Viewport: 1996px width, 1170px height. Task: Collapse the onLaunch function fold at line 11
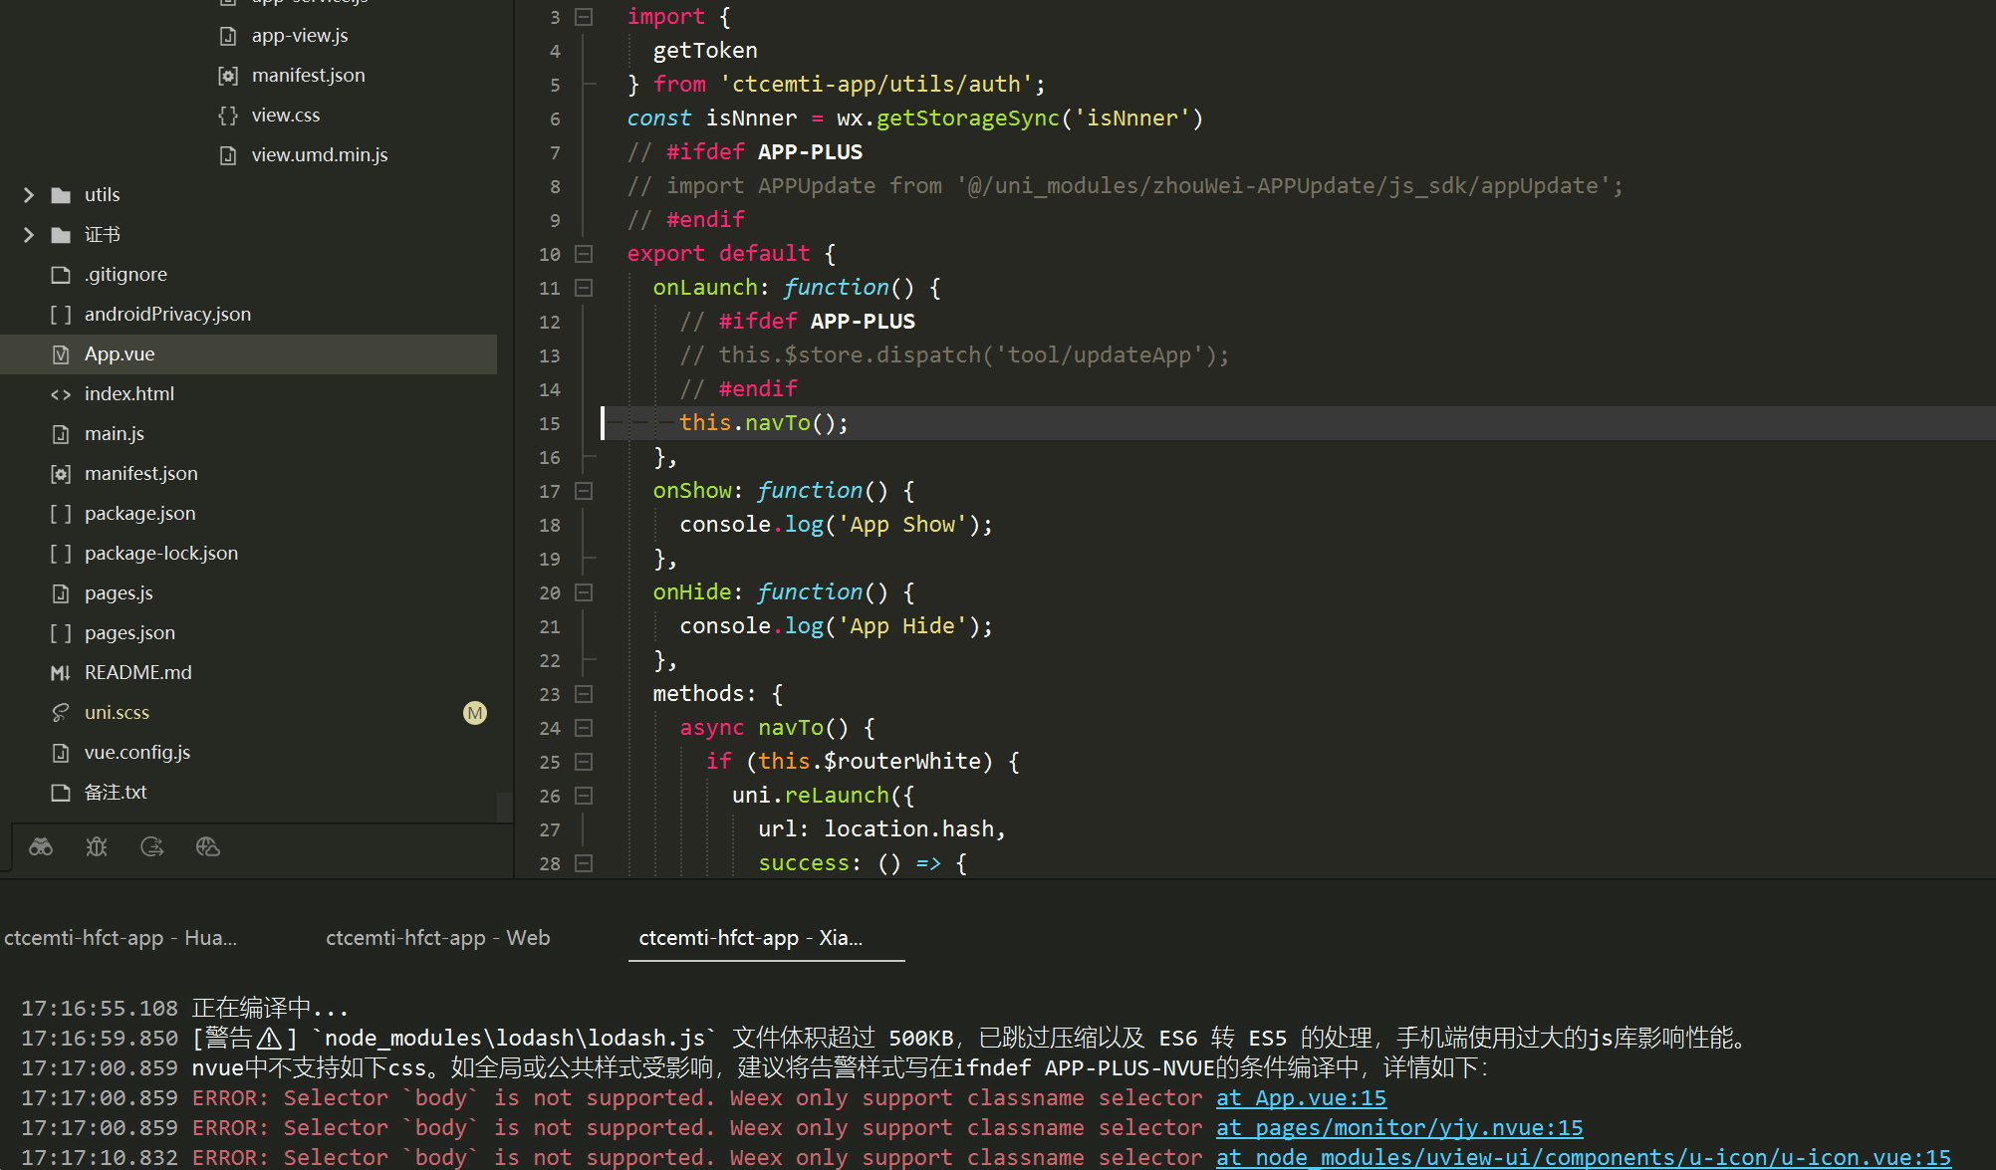[584, 288]
